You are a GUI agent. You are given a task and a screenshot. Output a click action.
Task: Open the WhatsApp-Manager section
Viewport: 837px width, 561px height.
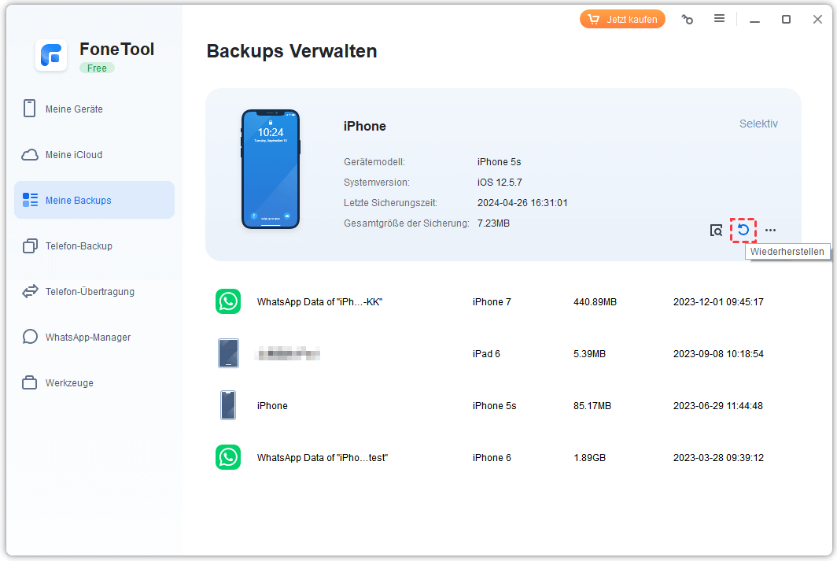pos(87,338)
